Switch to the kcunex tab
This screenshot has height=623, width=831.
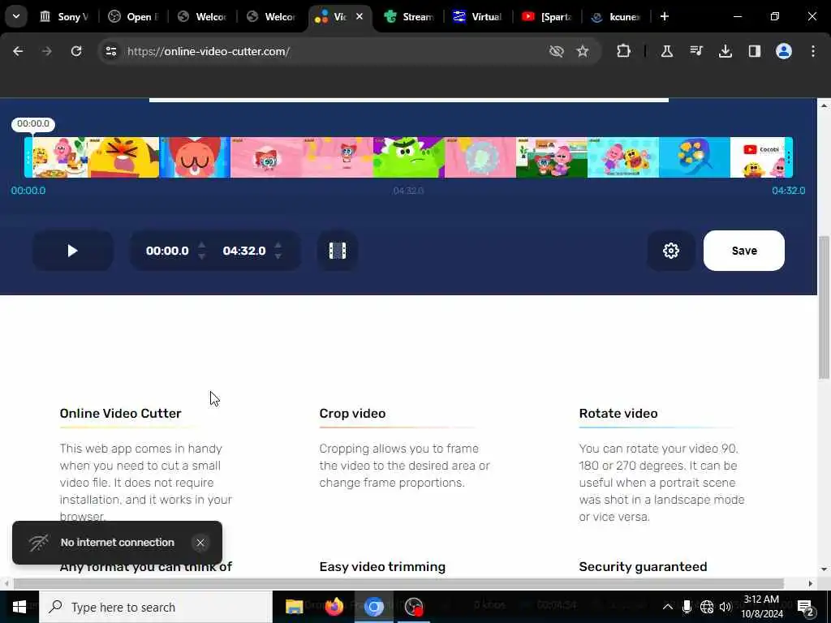coord(617,17)
